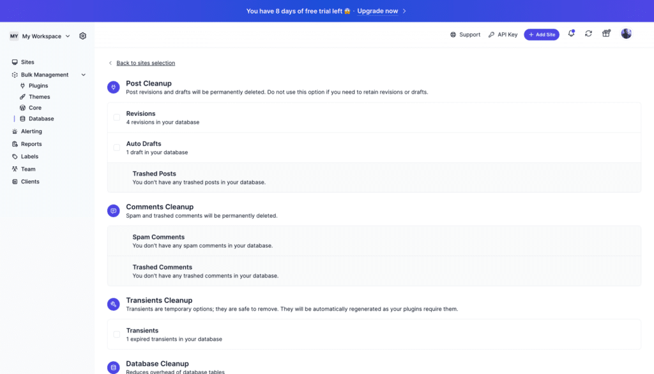Check the Transients checkbox

[x=117, y=334]
